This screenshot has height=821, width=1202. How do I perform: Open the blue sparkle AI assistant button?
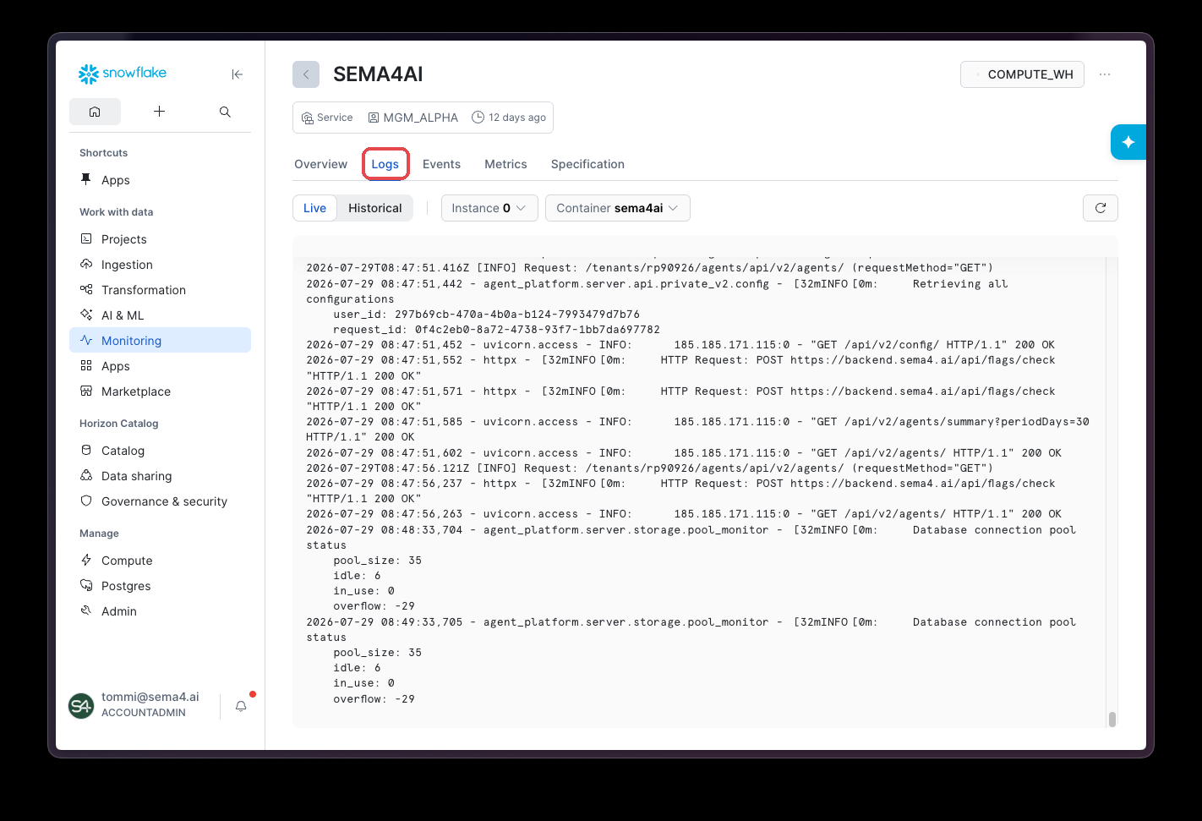tap(1128, 142)
